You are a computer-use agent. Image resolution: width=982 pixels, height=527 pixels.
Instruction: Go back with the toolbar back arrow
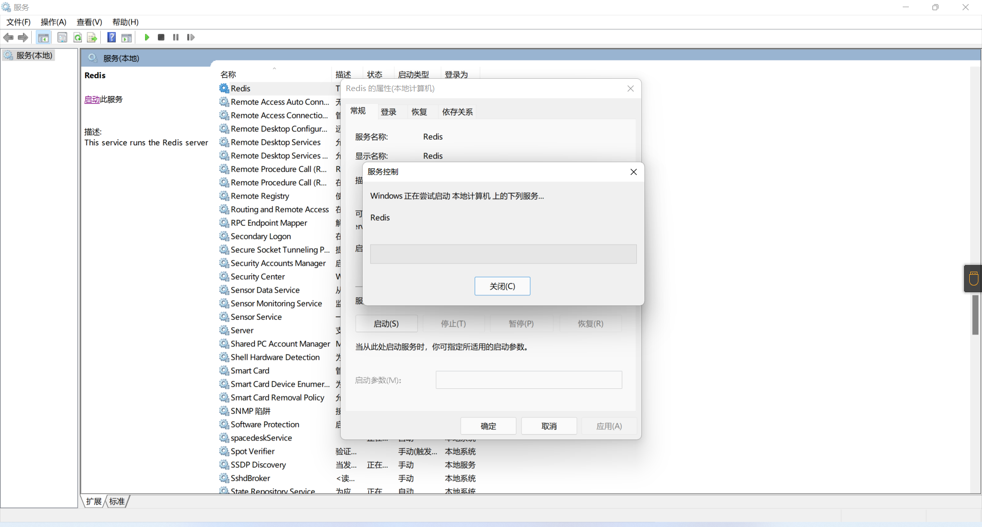click(x=8, y=37)
